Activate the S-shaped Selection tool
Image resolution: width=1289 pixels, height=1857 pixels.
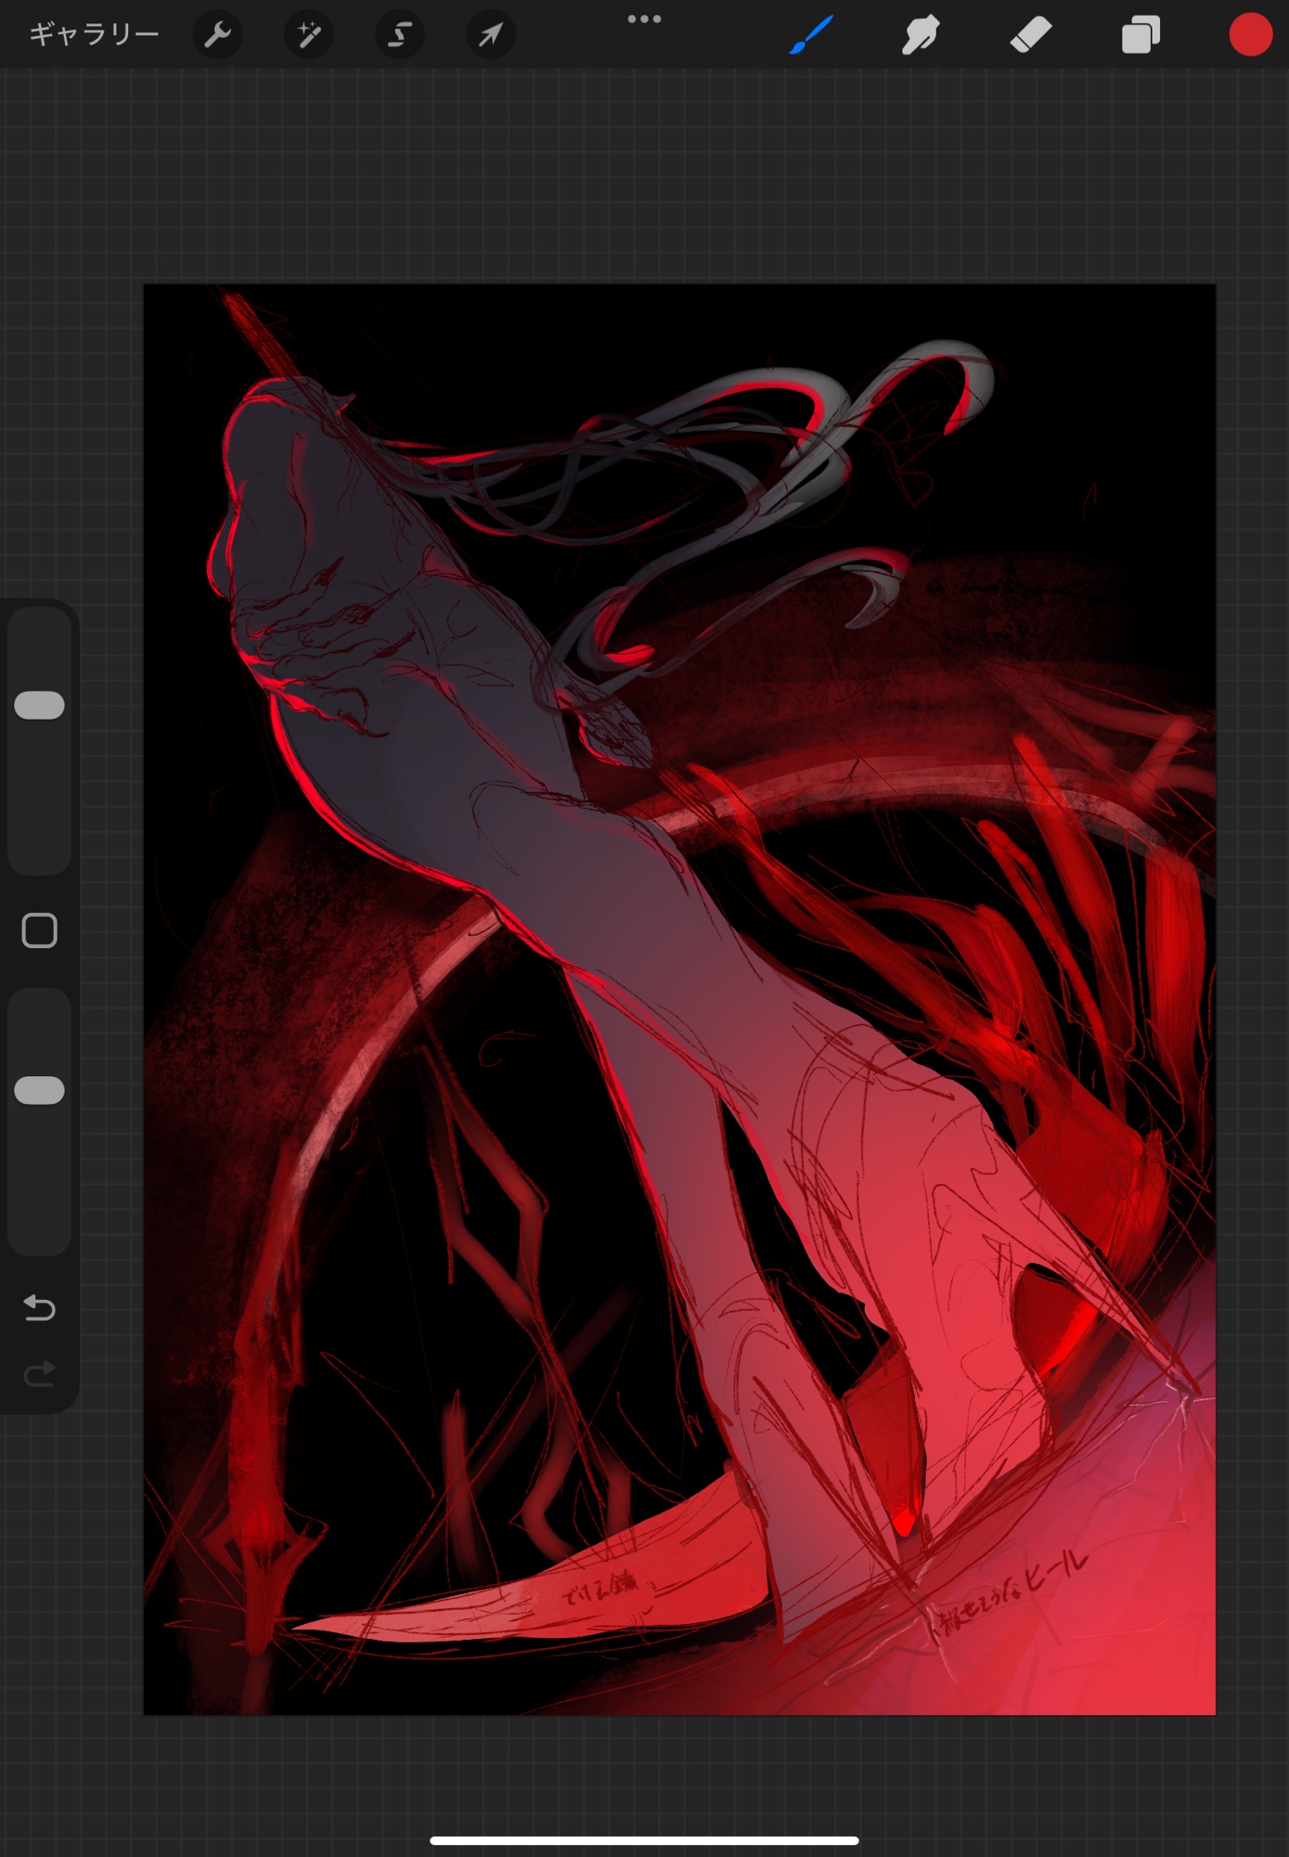point(399,35)
